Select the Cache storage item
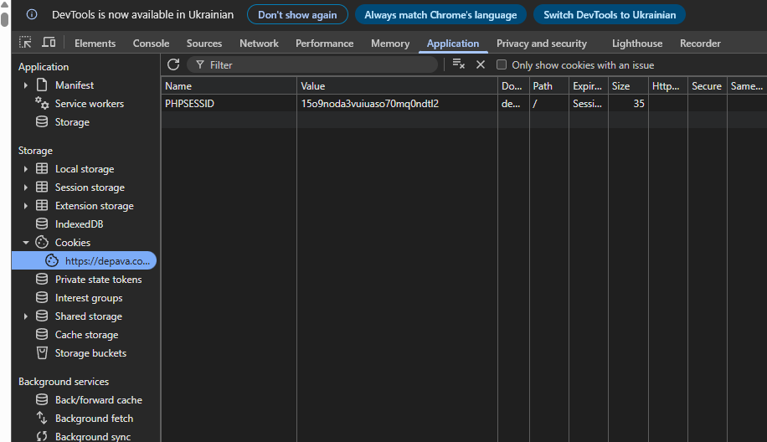Viewport: 767px width, 442px height. pos(86,335)
